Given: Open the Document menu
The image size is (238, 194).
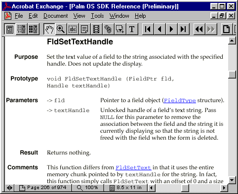Looking at the screenshot, I should 56,16.
